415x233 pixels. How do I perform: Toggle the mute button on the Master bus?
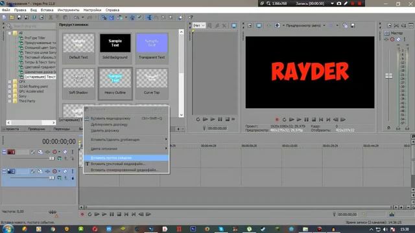coord(398,39)
